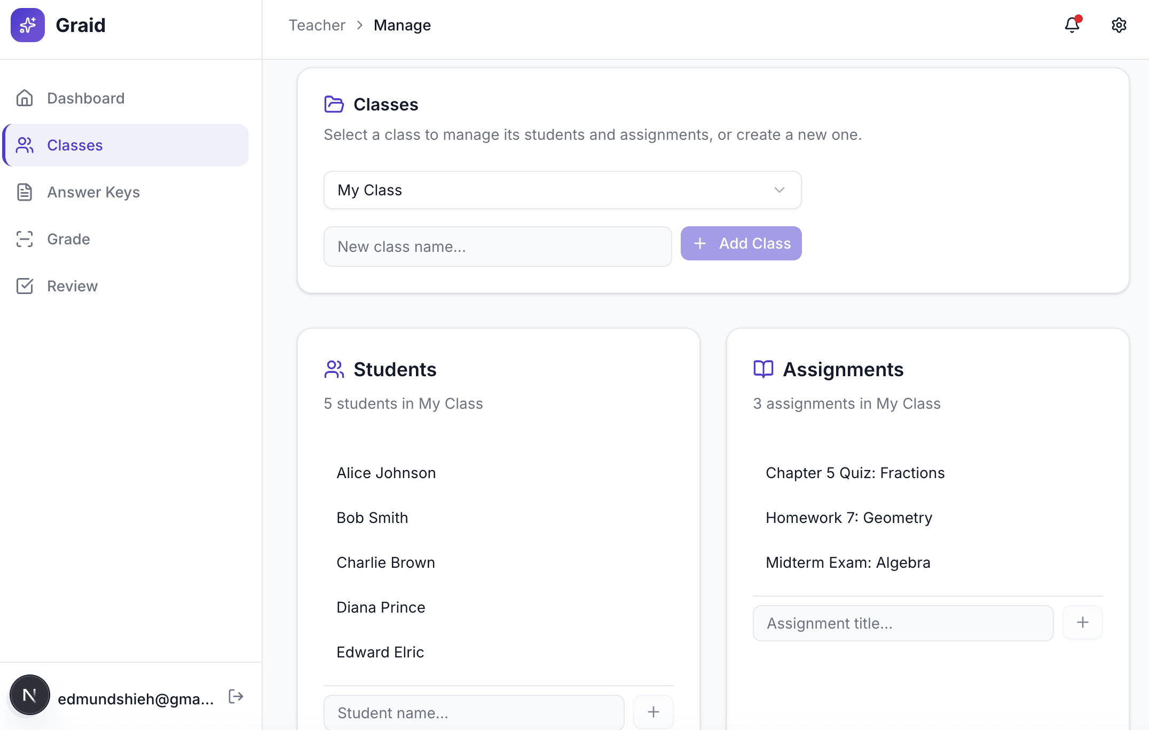Click the Grade scan icon in sidebar
Viewport: 1149px width, 730px height.
[25, 239]
